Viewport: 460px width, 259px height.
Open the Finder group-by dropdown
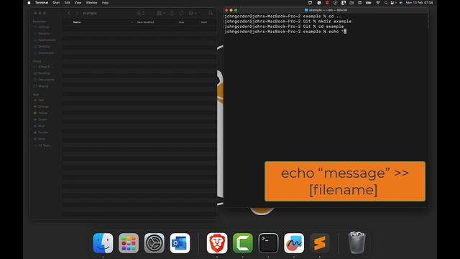coord(161,13)
